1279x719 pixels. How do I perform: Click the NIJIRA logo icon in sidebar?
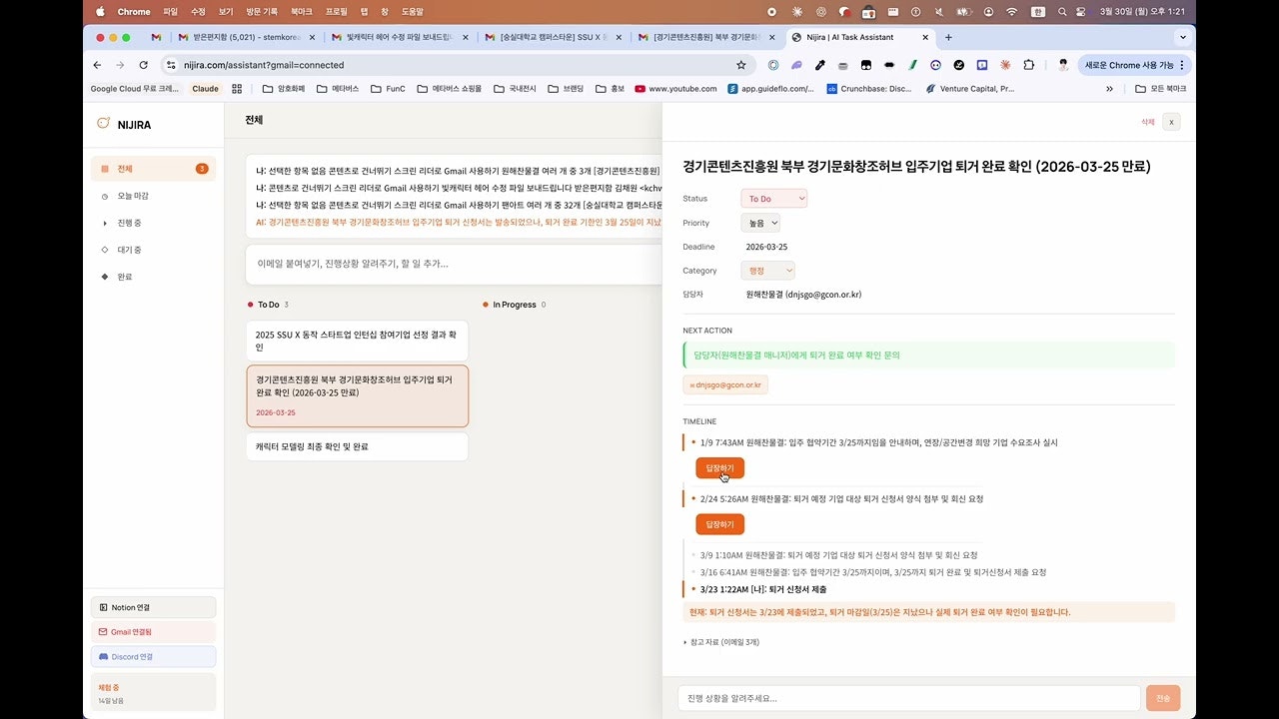(x=103, y=124)
